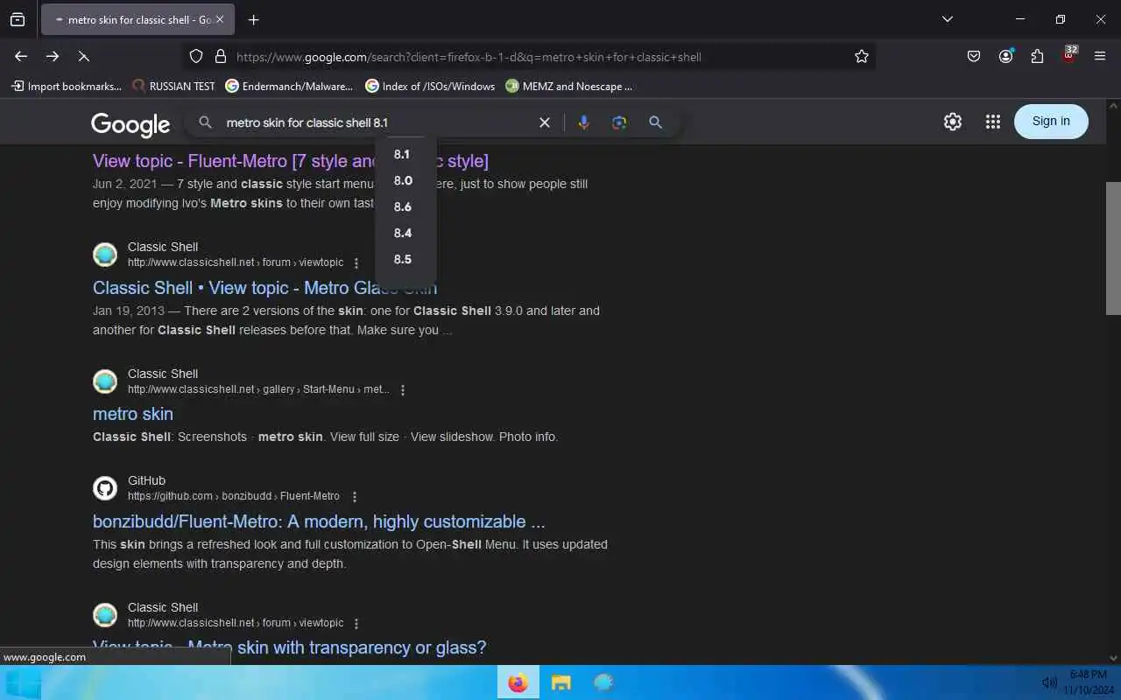Screen dimensions: 1121x700
Task: Open the Firefox account menu
Action: [1005, 56]
